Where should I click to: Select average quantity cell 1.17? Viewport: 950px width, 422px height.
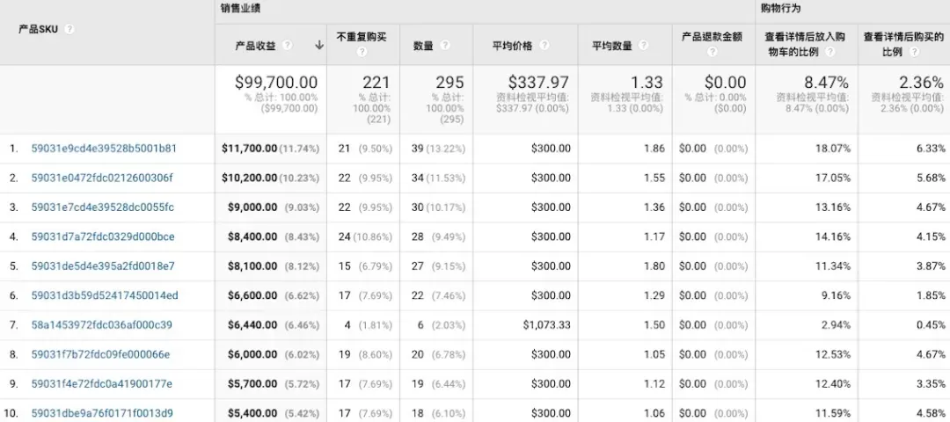pyautogui.click(x=654, y=236)
